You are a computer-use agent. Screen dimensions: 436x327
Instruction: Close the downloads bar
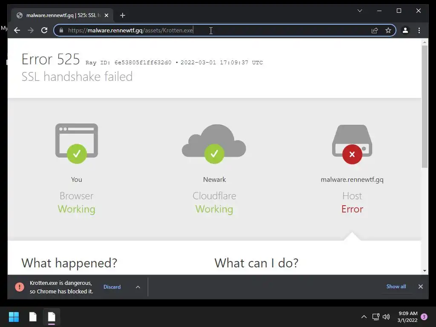tap(420, 287)
